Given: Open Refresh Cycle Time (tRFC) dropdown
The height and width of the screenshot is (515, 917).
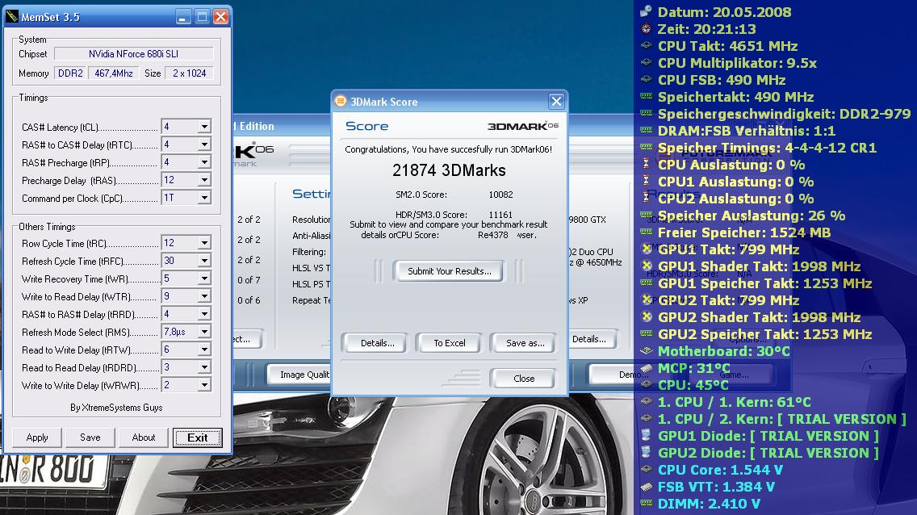Looking at the screenshot, I should pyautogui.click(x=204, y=261).
